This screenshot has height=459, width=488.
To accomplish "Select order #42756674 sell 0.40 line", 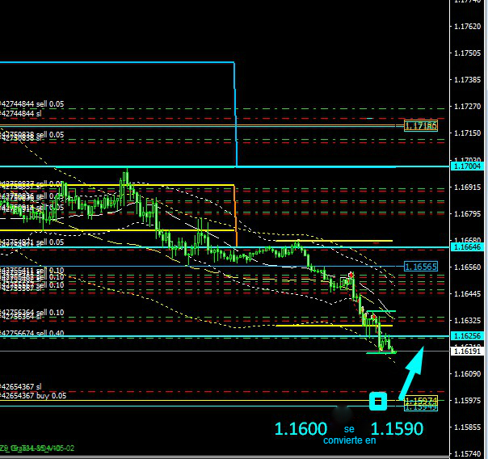I will coord(34,333).
